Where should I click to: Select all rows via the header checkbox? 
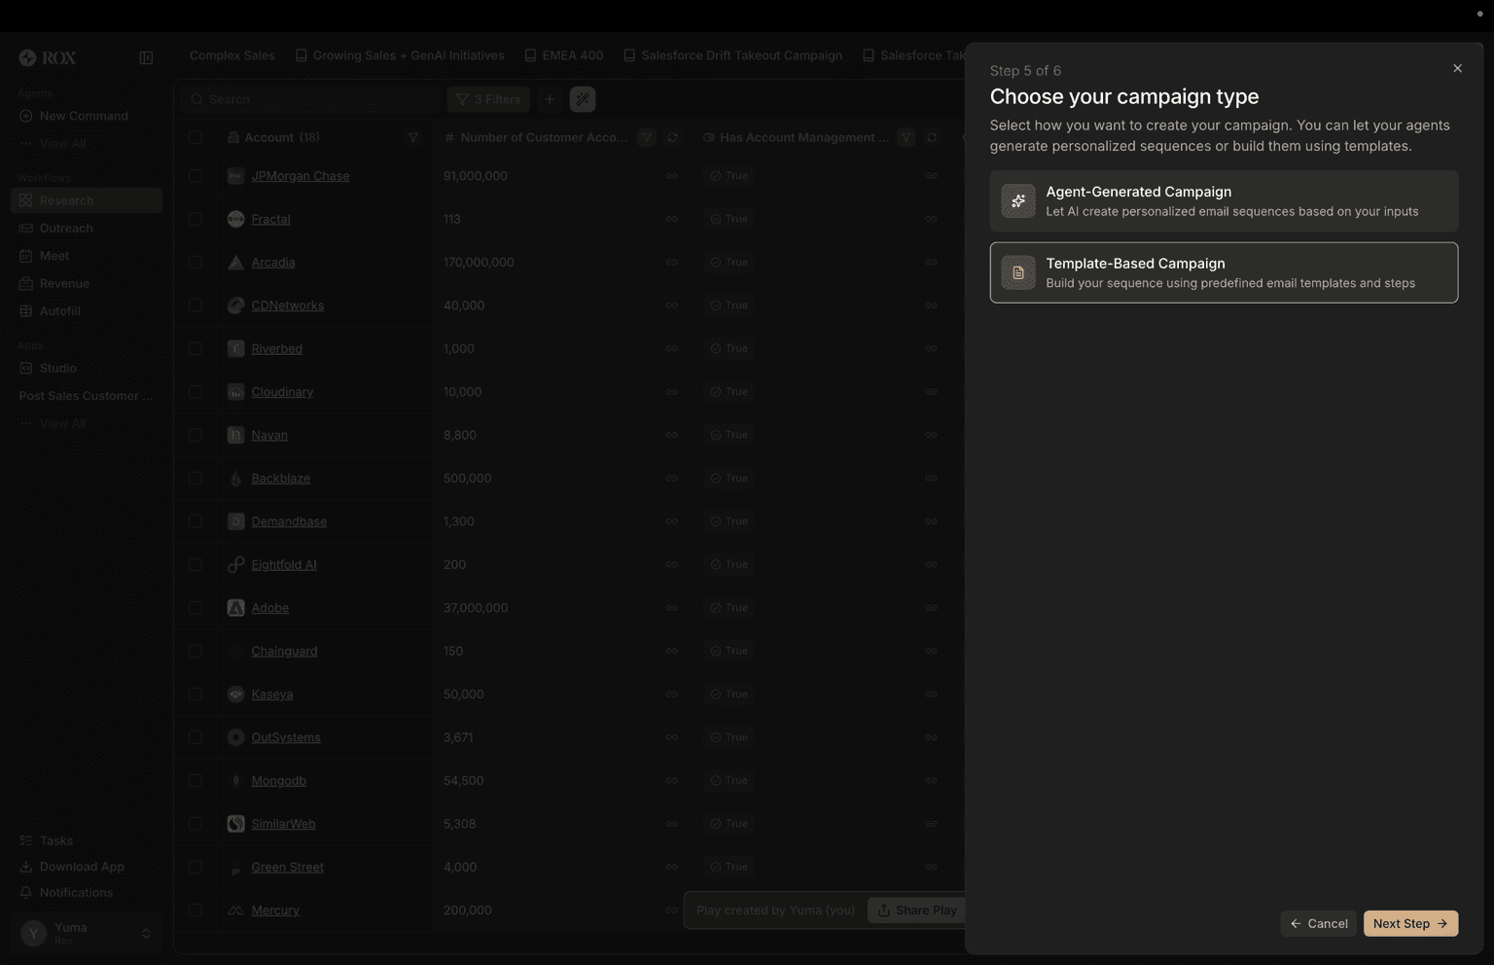click(195, 137)
